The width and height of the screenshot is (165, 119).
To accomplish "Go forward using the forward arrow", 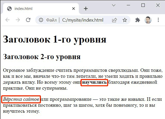I will (18, 20).
